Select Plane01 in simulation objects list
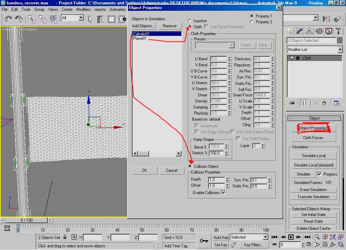This screenshot has height=250, width=346. [140, 38]
